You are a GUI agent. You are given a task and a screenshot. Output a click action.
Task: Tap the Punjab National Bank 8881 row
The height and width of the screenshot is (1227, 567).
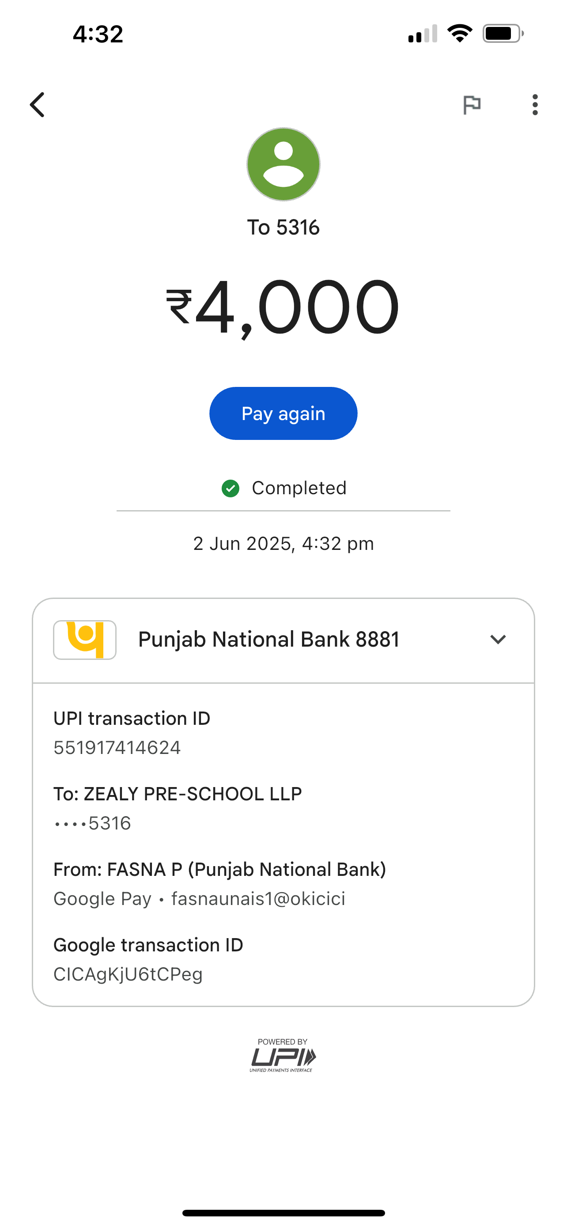click(x=268, y=640)
